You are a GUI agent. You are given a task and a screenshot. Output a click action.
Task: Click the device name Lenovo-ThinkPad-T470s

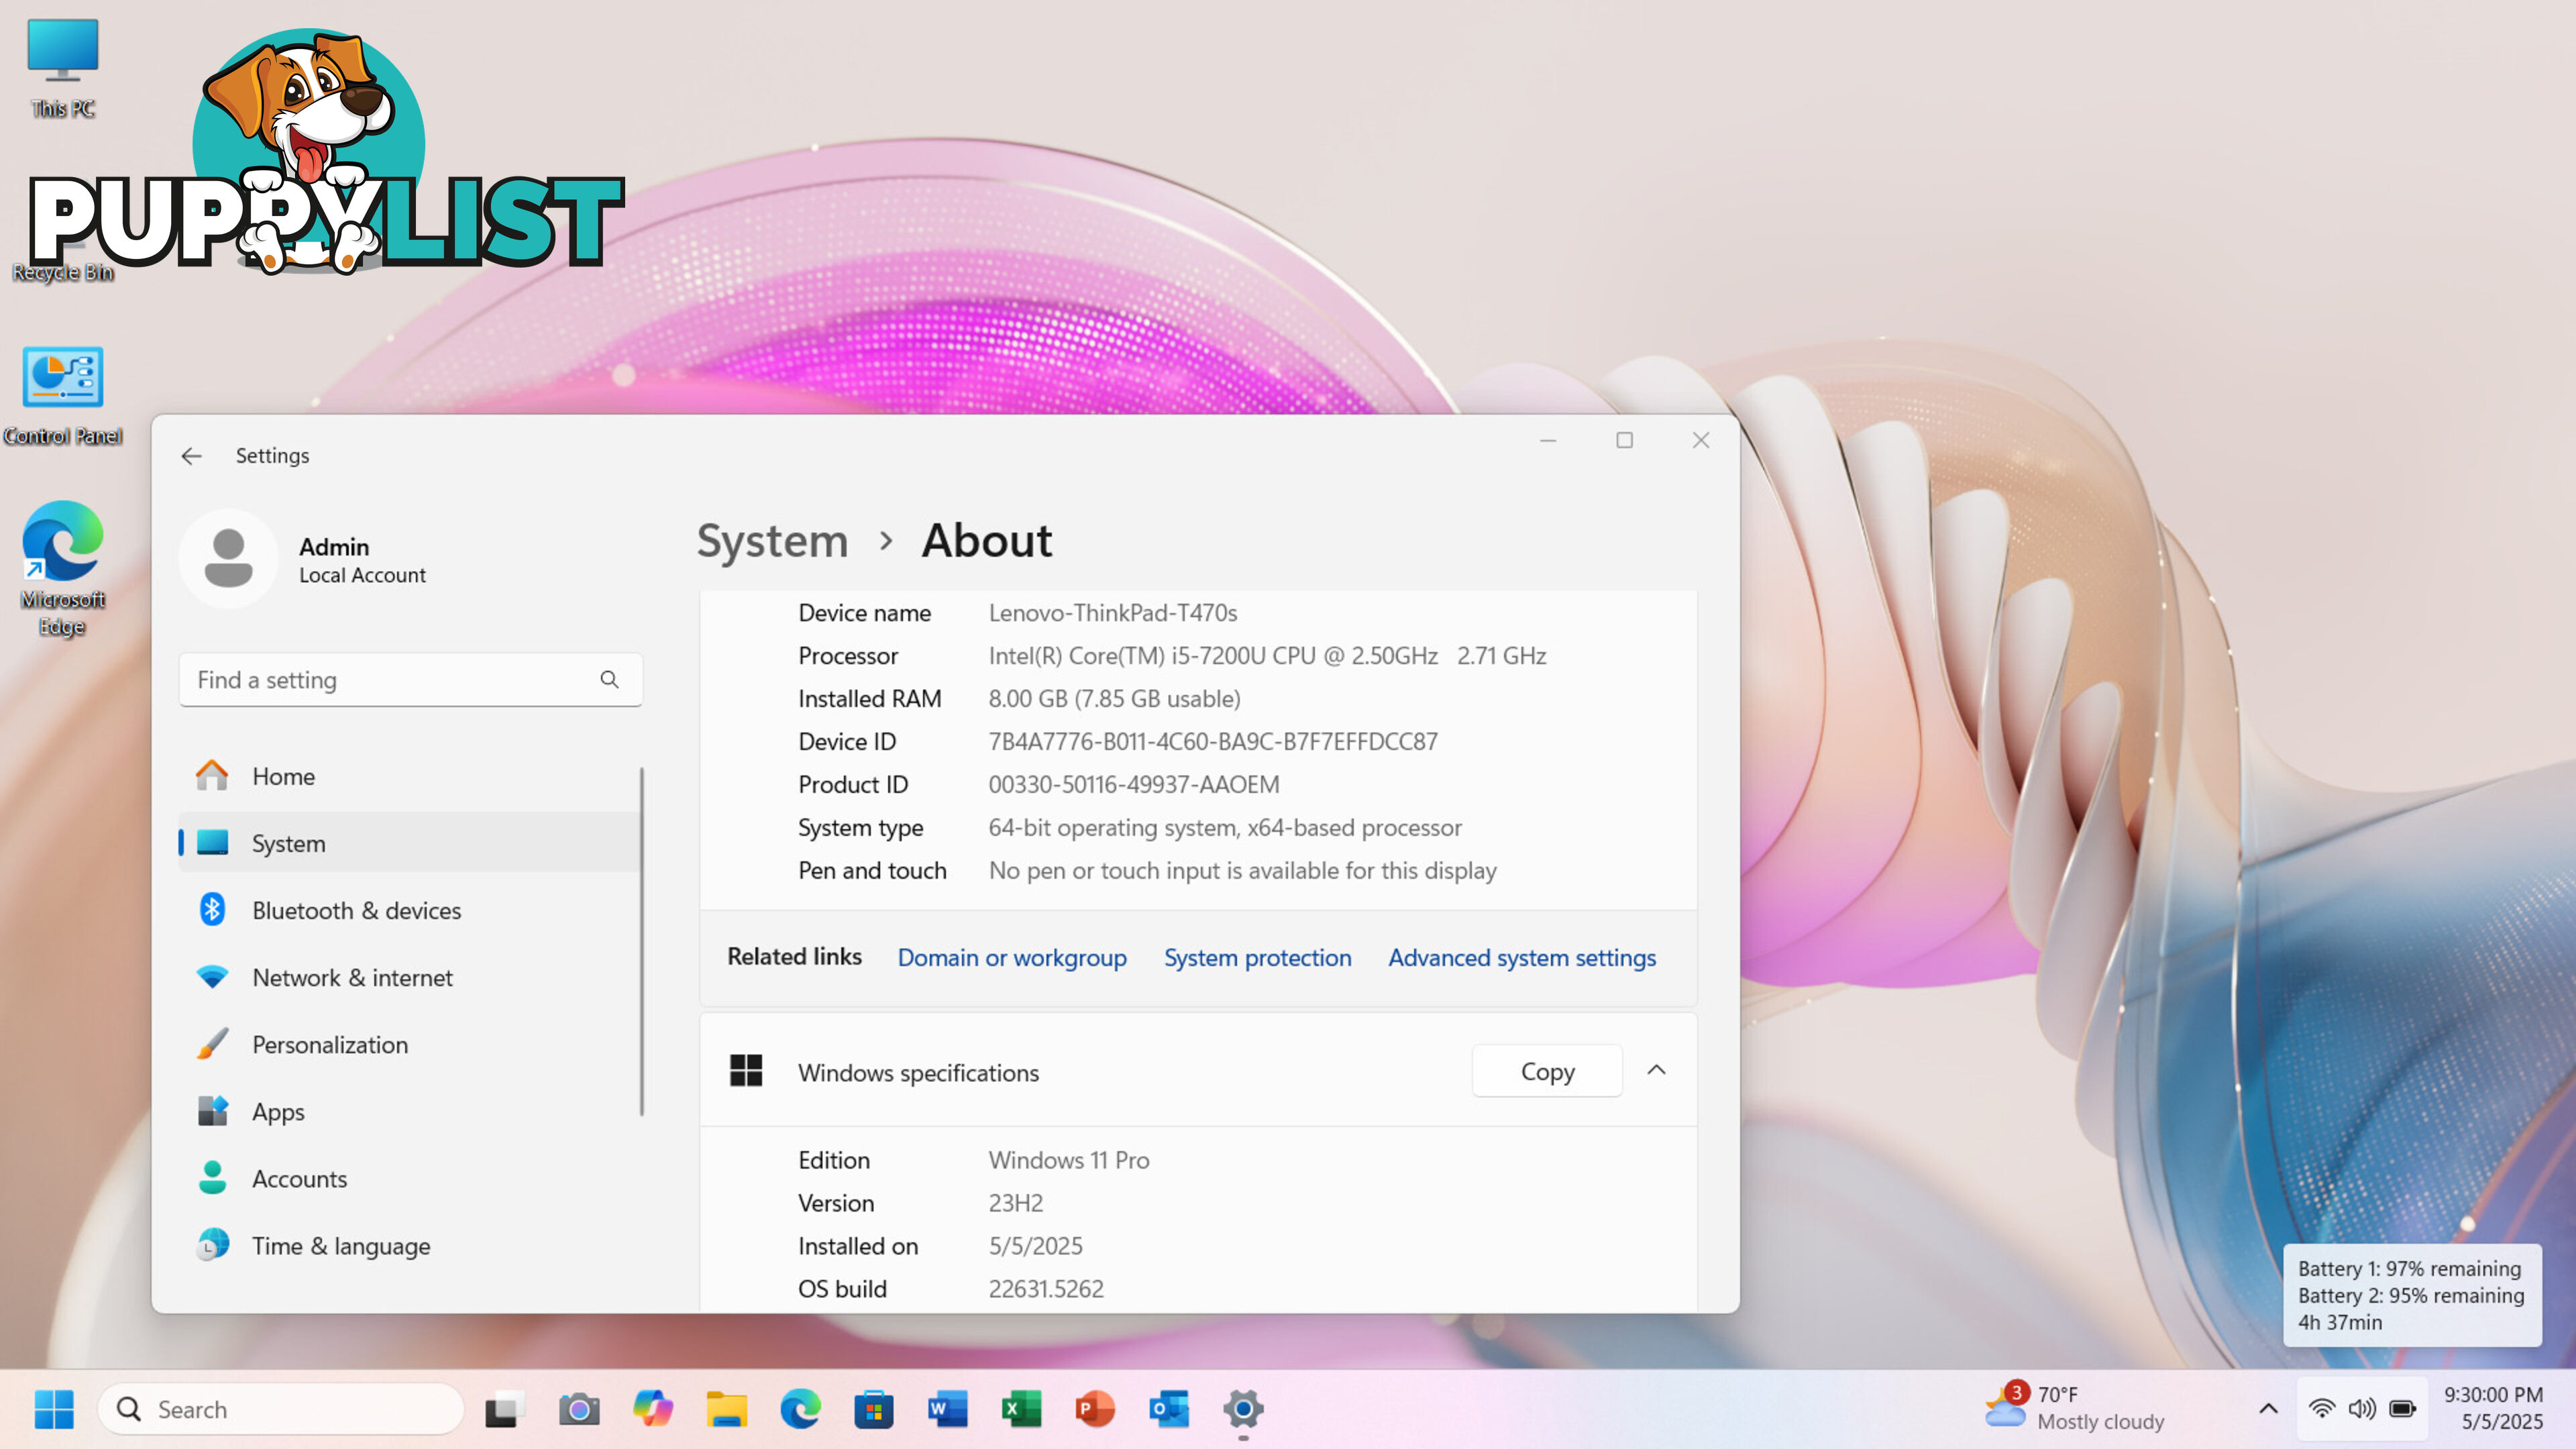(1113, 613)
